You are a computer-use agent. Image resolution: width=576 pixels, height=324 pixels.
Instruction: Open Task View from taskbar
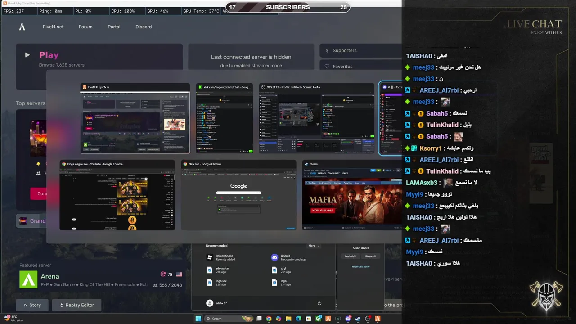[259, 319]
